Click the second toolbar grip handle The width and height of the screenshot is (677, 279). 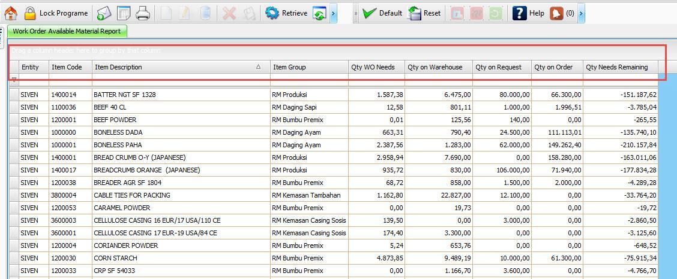[x=356, y=13]
